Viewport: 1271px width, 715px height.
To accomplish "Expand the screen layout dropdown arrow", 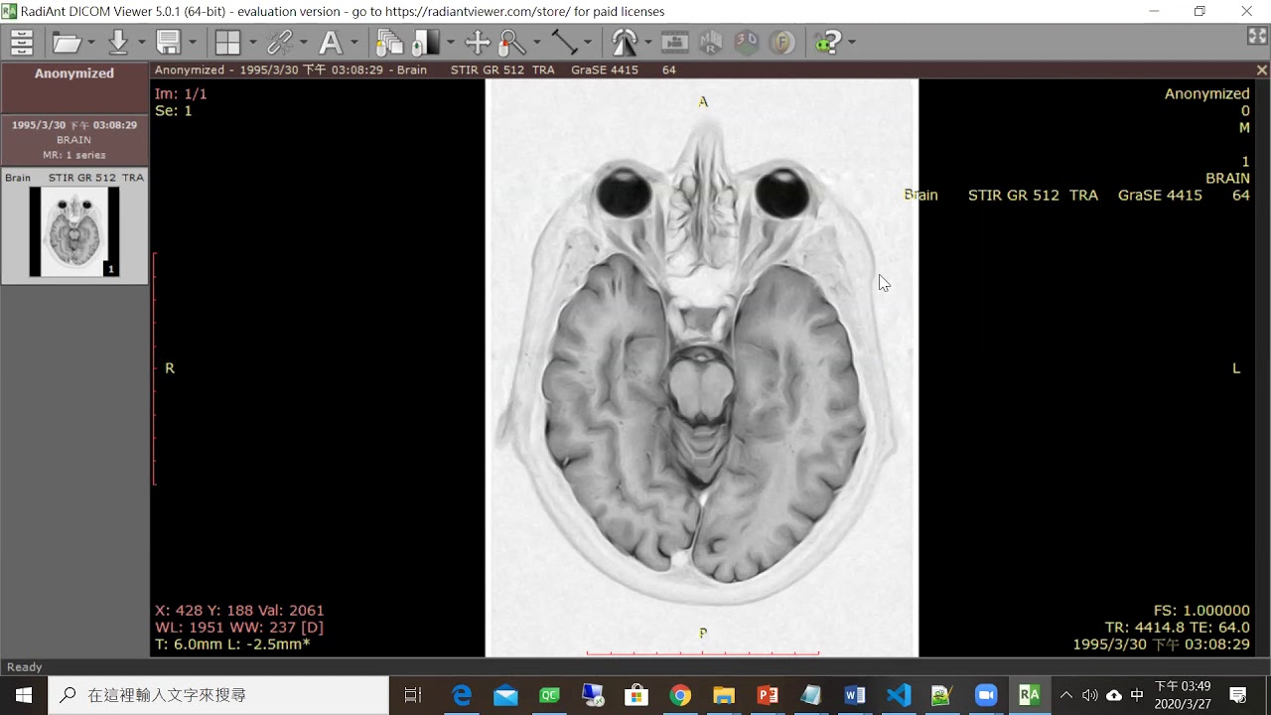I will (x=252, y=43).
